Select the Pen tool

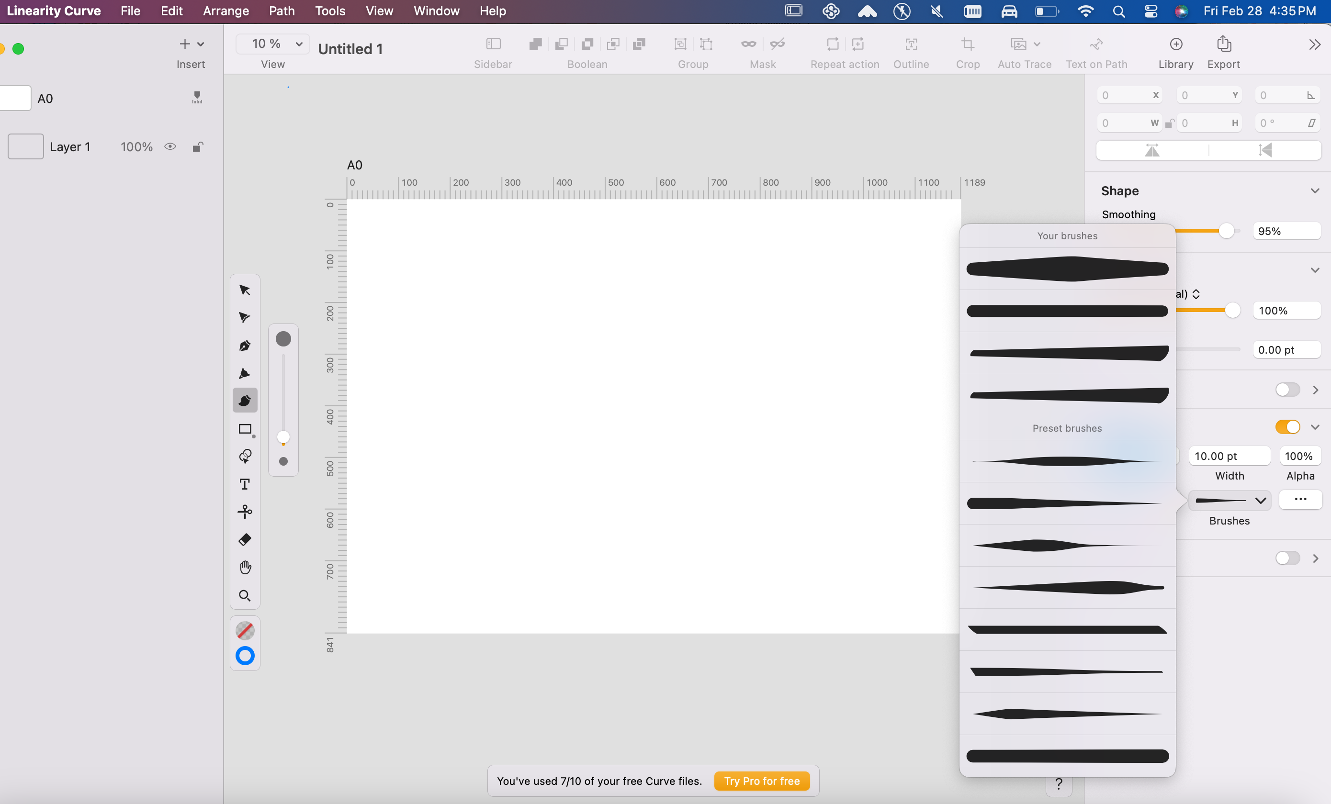(x=245, y=346)
